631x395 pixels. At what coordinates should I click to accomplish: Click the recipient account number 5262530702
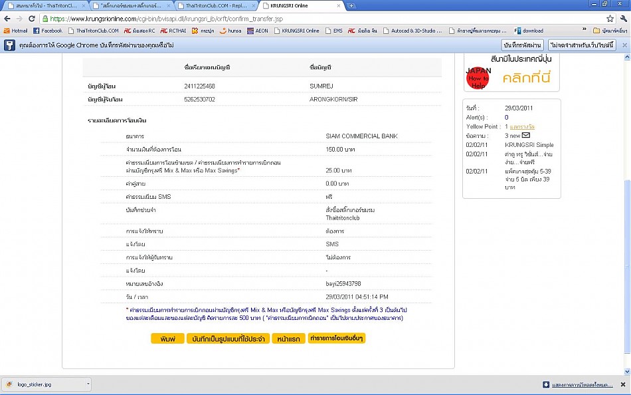200,99
